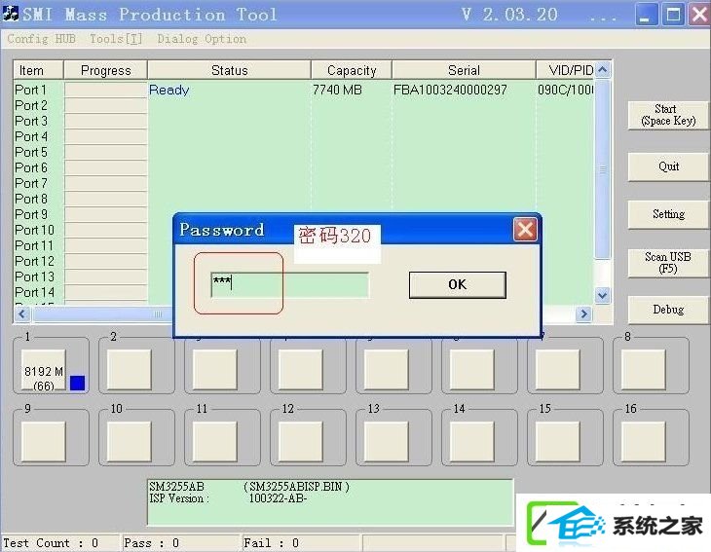The height and width of the screenshot is (552, 711).
Task: Click the Serial column header
Action: point(464,70)
